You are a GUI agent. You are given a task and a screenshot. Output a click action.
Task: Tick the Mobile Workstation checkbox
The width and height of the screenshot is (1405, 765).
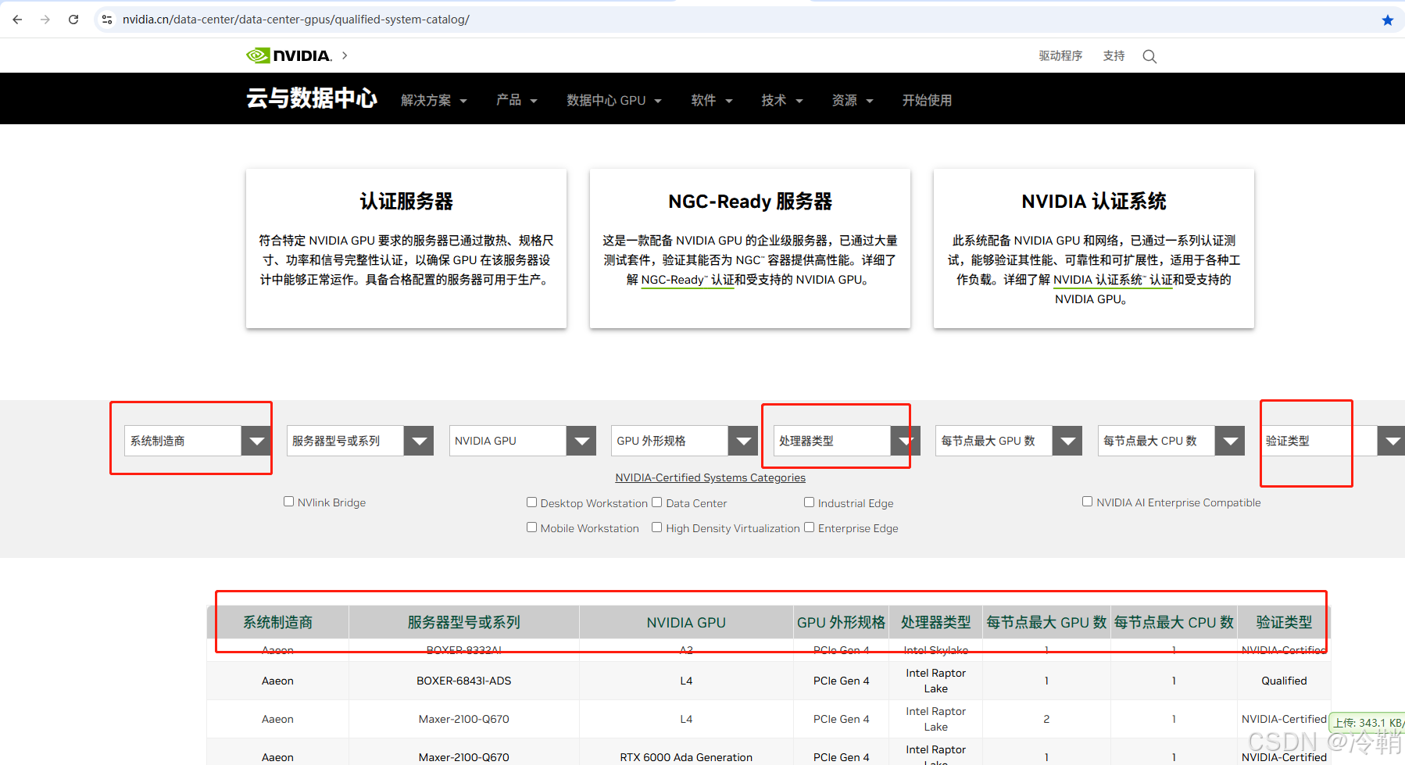click(x=531, y=527)
